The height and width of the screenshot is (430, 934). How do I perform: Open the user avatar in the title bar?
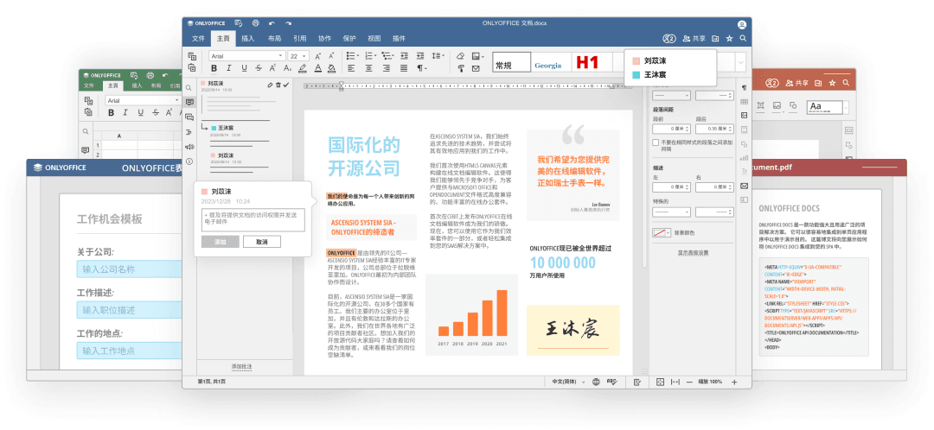point(742,24)
